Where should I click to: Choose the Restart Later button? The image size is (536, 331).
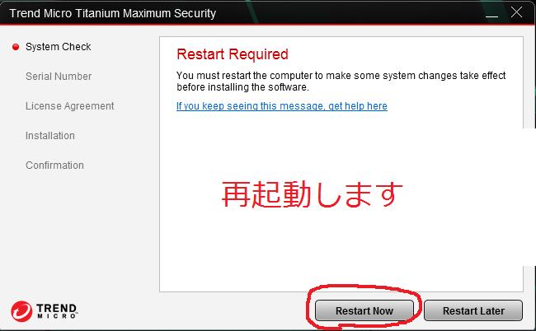pyautogui.click(x=473, y=310)
